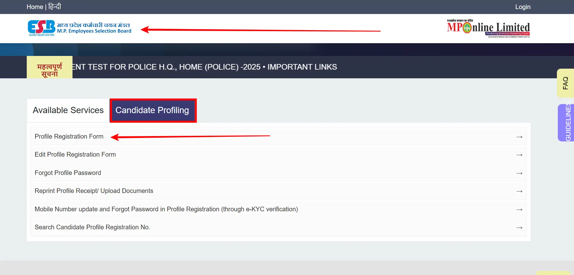Select the Candidate Profiling tab
This screenshot has width=574, height=275.
[x=152, y=110]
